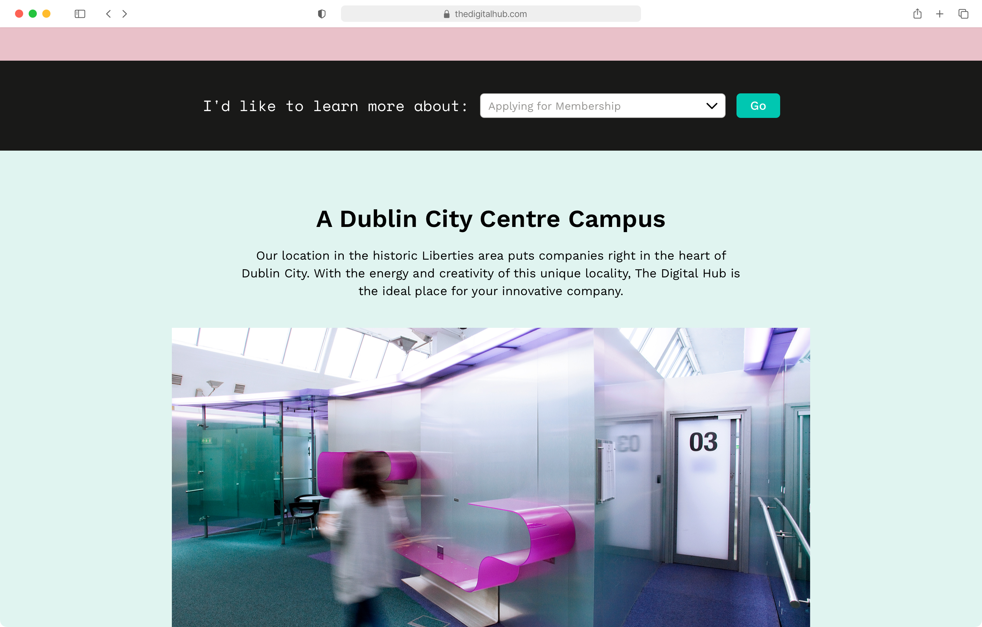Image resolution: width=982 pixels, height=627 pixels.
Task: Click the thedigitalhub.com address bar
Action: pyautogui.click(x=491, y=14)
